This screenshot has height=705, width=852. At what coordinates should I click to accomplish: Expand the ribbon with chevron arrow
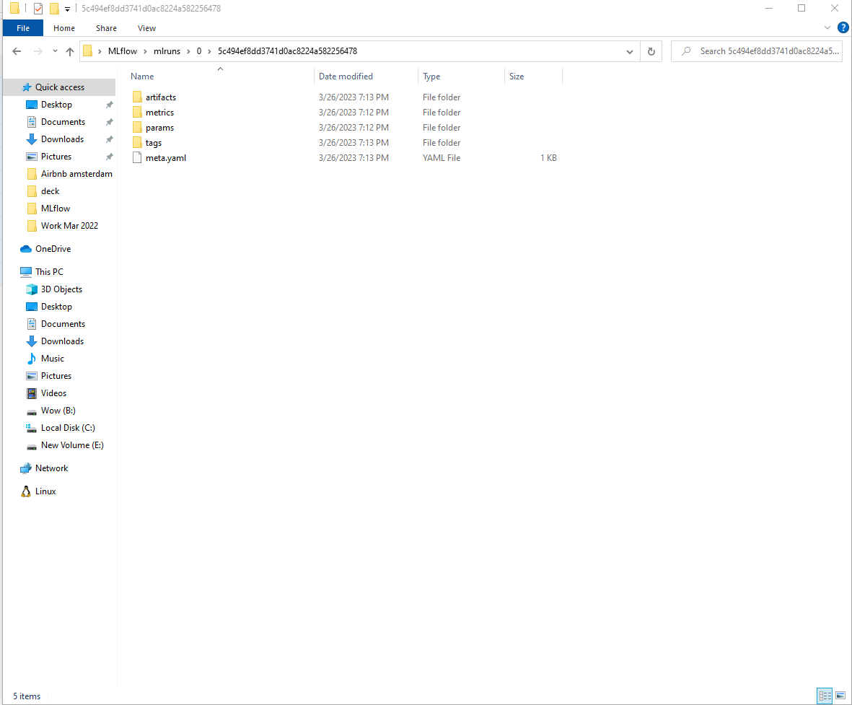pos(827,27)
